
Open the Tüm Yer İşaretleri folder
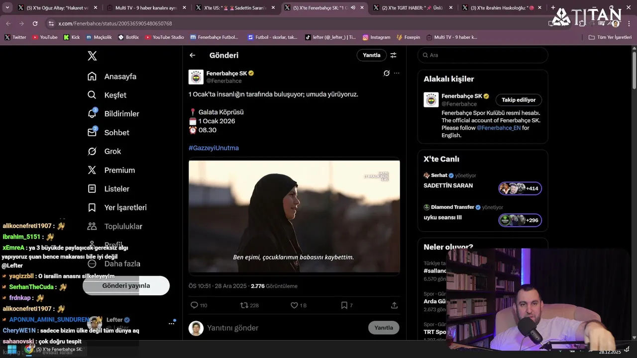pos(610,37)
